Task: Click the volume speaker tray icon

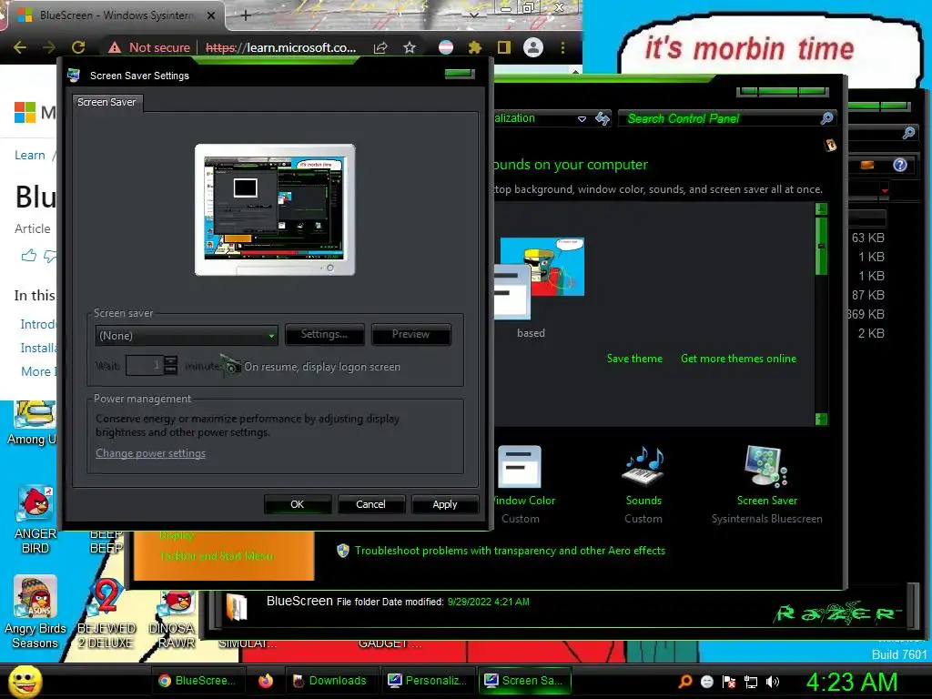Action: [x=773, y=682]
